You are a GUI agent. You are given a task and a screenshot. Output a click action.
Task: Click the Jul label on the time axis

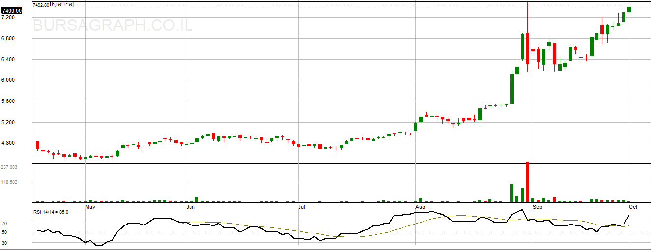(x=303, y=207)
